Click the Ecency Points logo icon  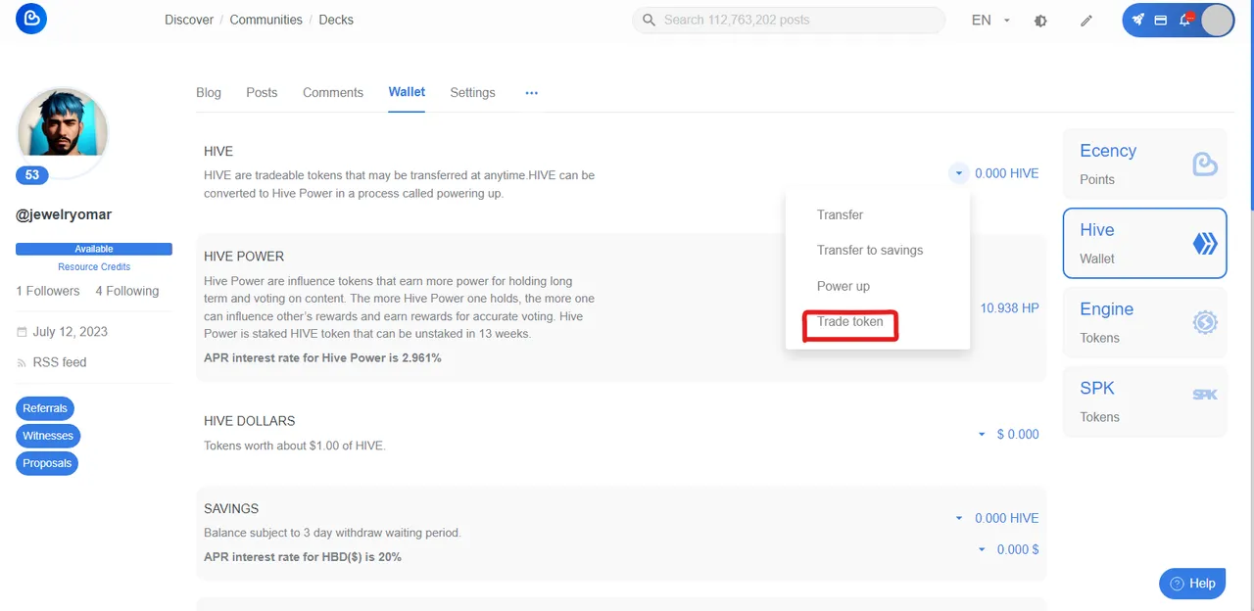click(1204, 164)
